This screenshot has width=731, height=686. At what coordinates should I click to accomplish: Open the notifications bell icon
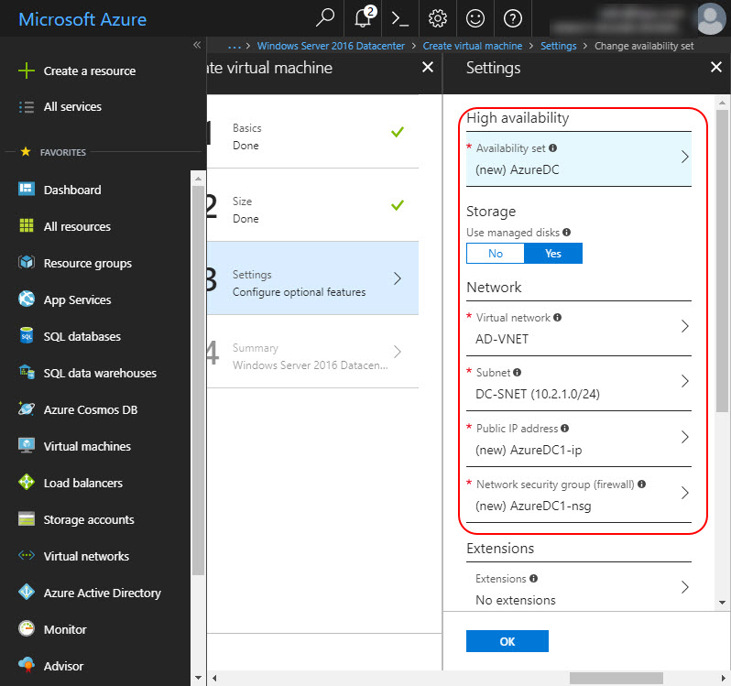363,18
